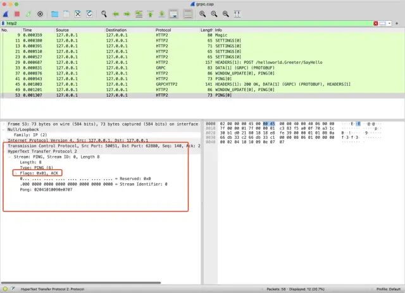Expand the Flags: 0x01, ACK node
Viewport: 405px width, 293px height.
(x=16, y=173)
